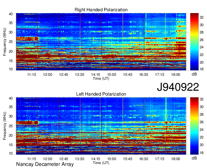The width and height of the screenshot is (207, 168).
Task: Click the 32 dB value on Right Handed colorbar
Action: point(202,17)
